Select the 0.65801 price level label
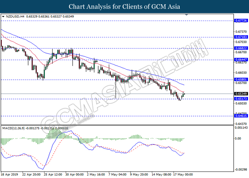Image resolution: width=249 pixels, height=178 pixels. 241,79
